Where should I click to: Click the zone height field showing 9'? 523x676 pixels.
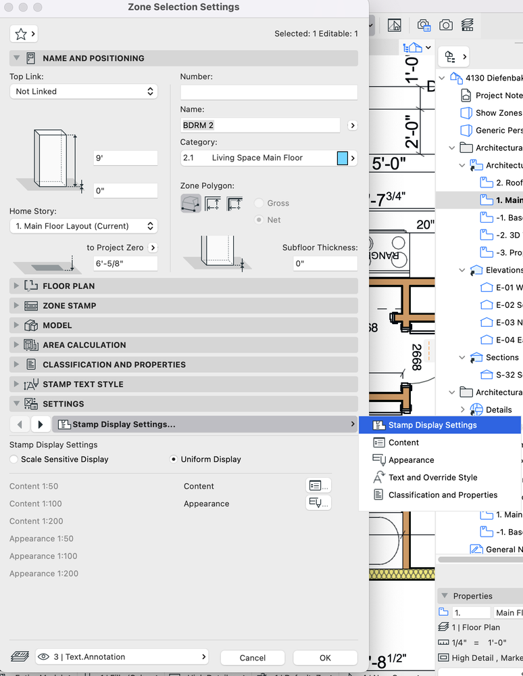pos(125,158)
